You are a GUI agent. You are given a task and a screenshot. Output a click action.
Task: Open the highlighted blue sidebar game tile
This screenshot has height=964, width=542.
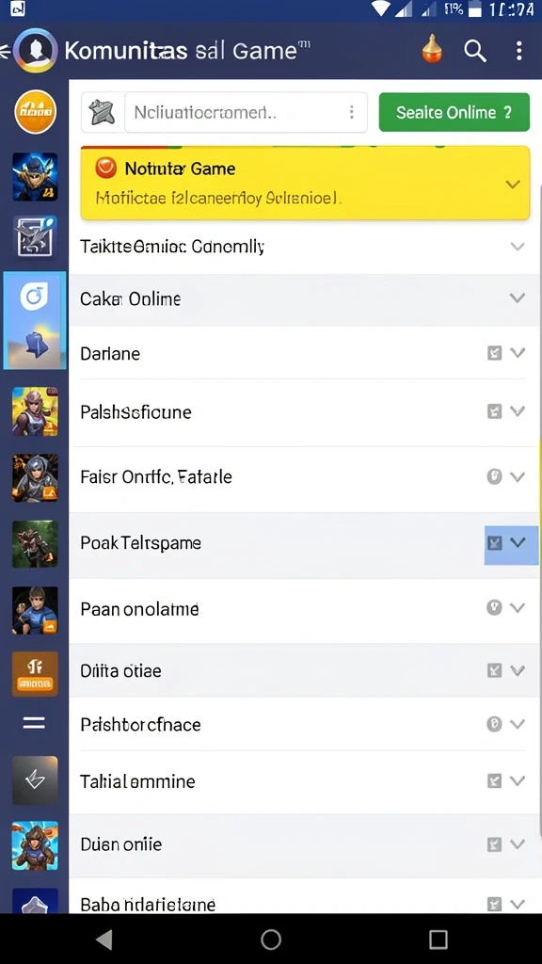coord(35,320)
